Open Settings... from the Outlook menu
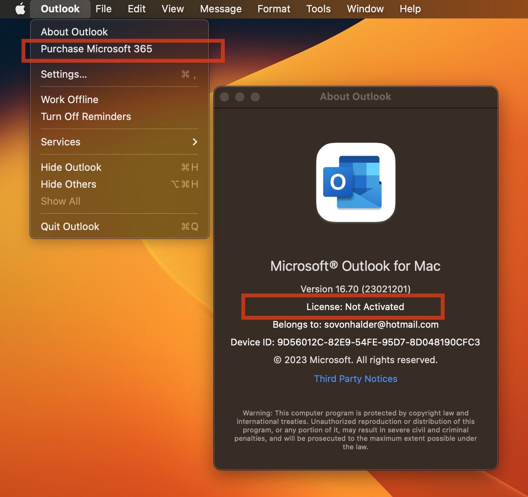 (120, 74)
